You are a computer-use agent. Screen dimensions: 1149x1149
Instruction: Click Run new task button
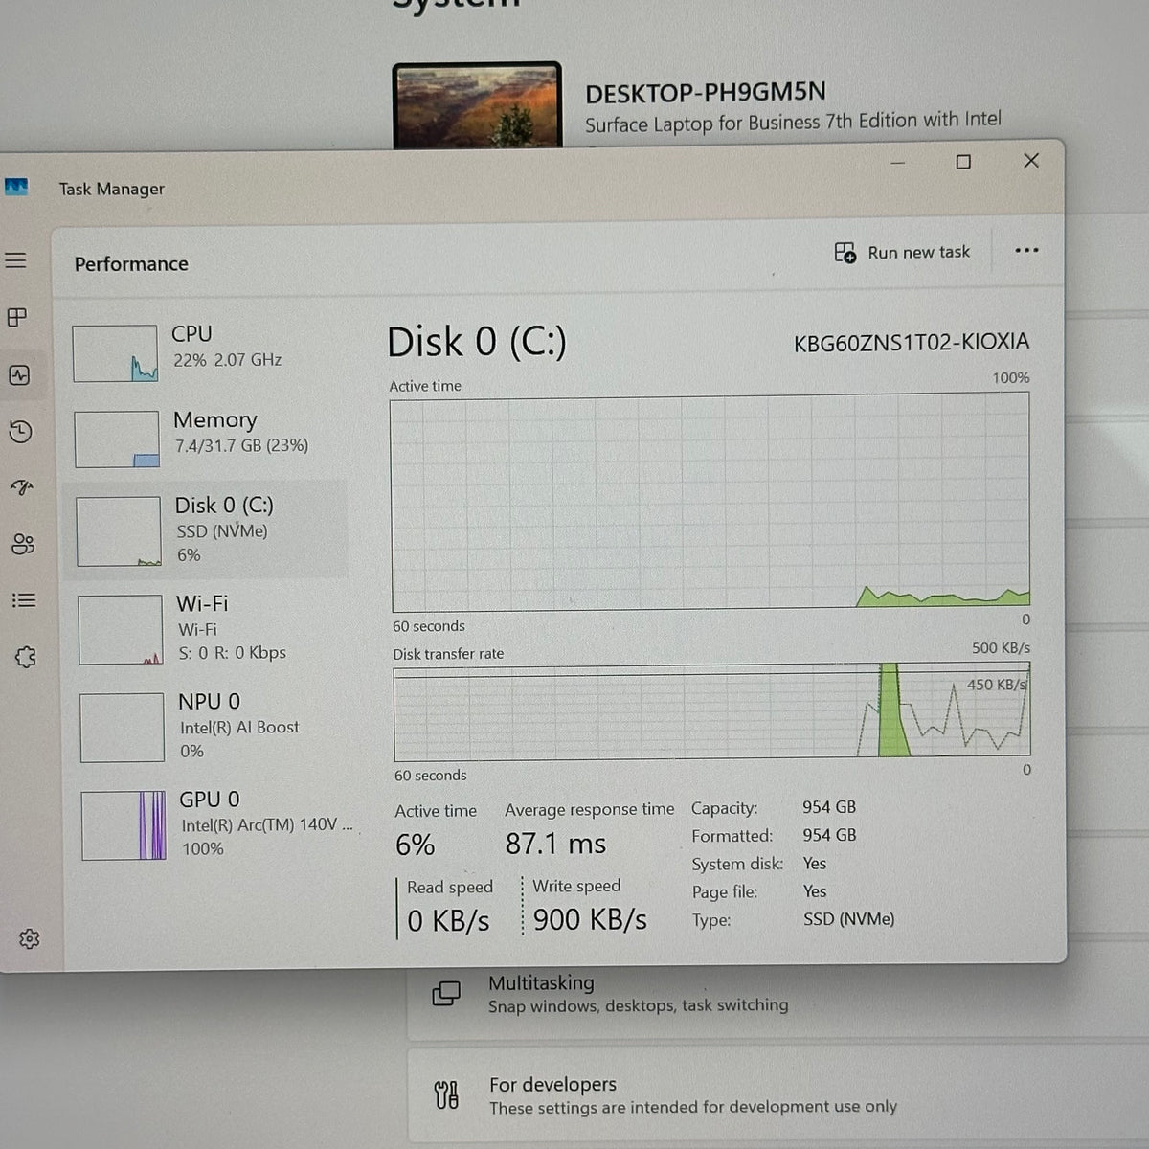902,253
